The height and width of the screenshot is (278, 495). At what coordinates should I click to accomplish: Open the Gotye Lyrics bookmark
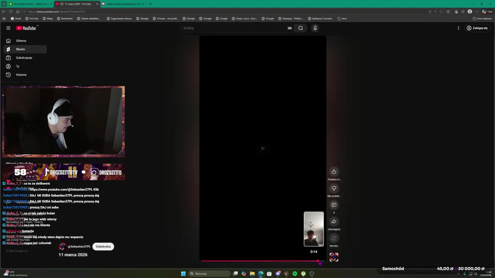(x=244, y=18)
